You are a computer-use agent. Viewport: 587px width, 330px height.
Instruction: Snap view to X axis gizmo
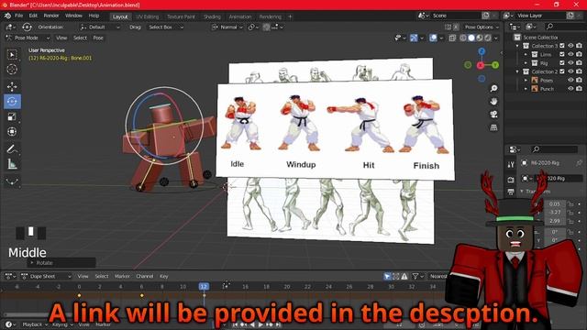tap(481, 65)
